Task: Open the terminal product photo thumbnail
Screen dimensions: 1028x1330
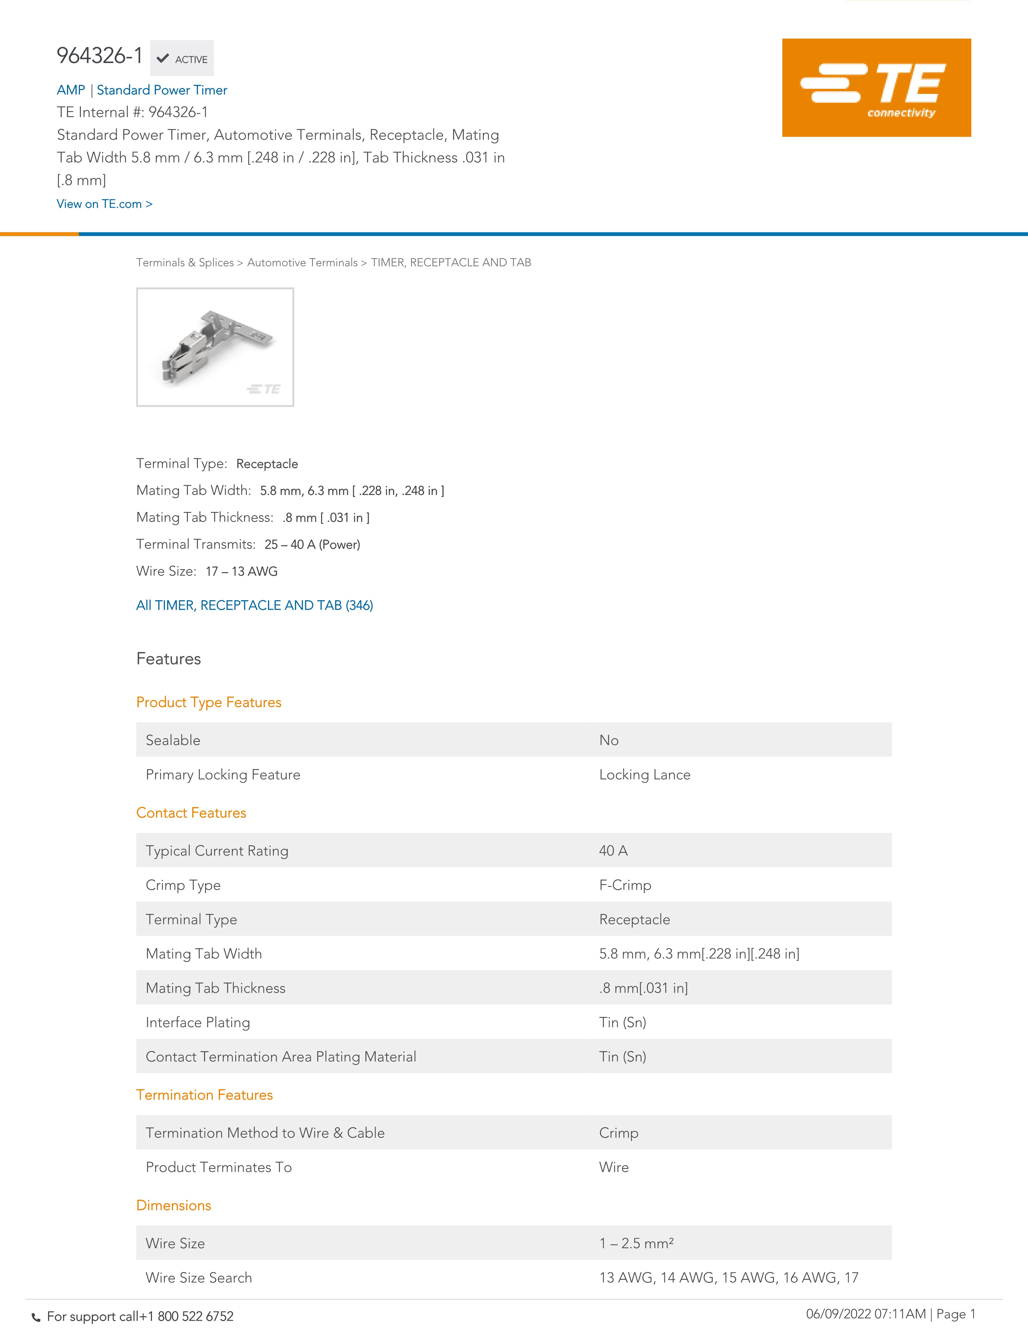Action: 214,347
